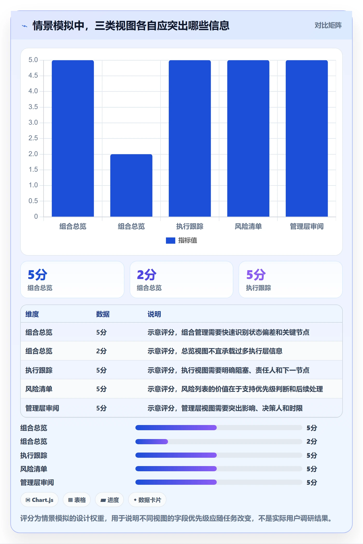This screenshot has height=544, width=363.
Task: Click the card title 情景模拟中，三类视图各自应突出哪些信息
Action: [x=131, y=26]
